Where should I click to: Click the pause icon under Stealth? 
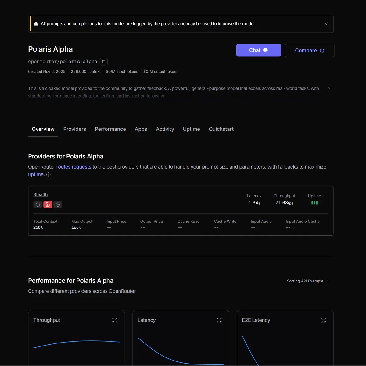58,205
